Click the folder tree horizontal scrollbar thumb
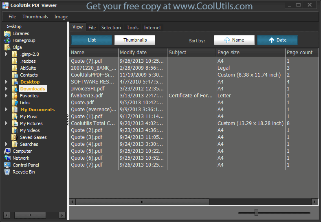 pyautogui.click(x=30, y=215)
